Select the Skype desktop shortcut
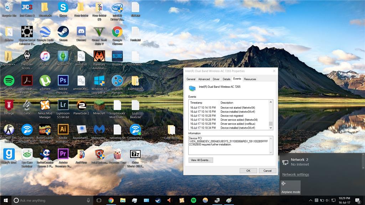This screenshot has height=205, width=365. pos(63,9)
